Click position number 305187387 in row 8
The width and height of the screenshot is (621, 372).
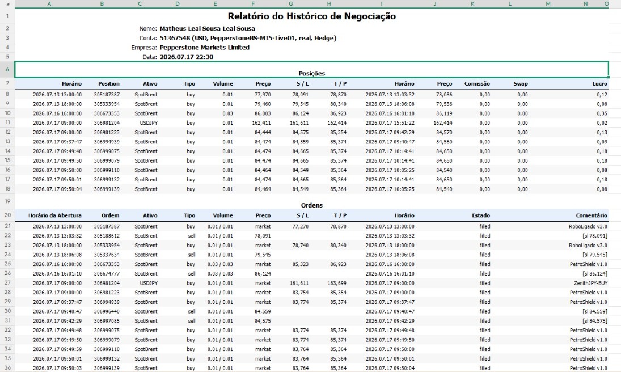107,95
